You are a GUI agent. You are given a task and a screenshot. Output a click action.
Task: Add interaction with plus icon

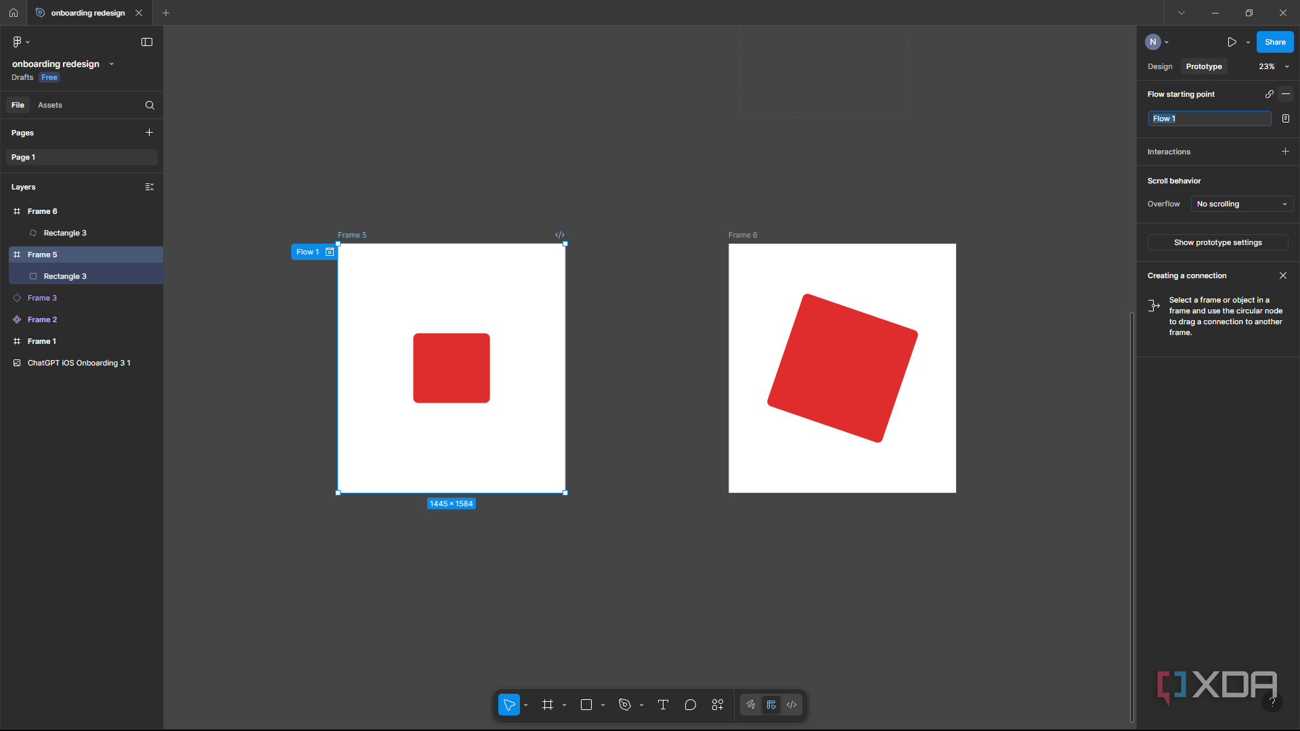tap(1285, 152)
